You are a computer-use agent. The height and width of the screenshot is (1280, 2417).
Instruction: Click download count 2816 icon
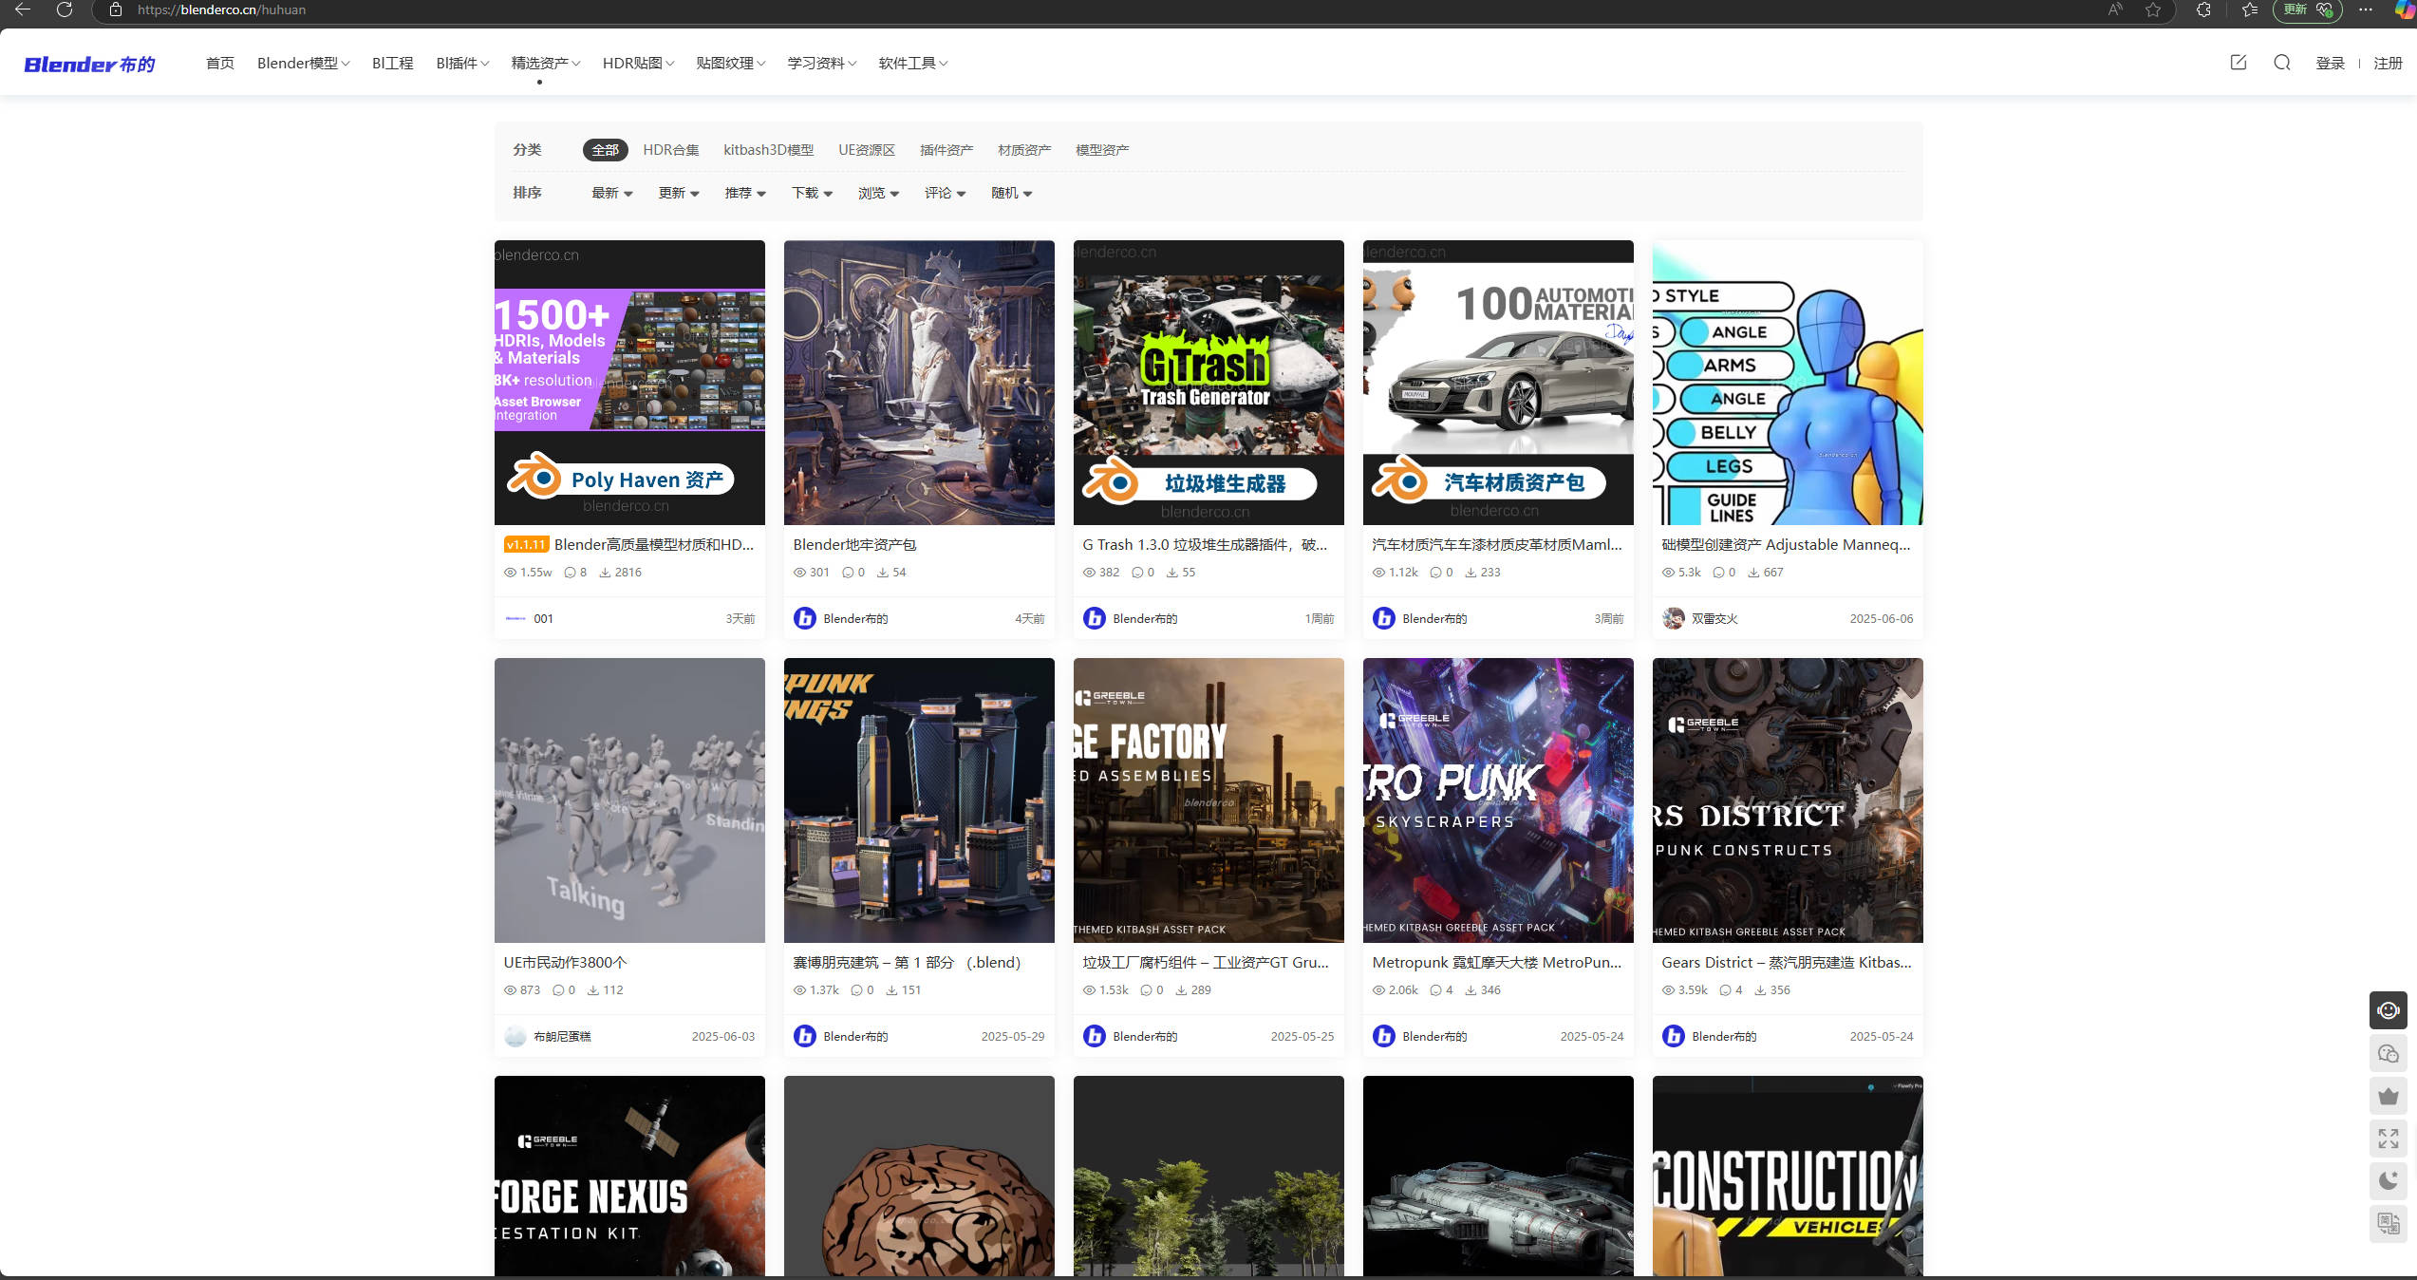pyautogui.click(x=605, y=573)
